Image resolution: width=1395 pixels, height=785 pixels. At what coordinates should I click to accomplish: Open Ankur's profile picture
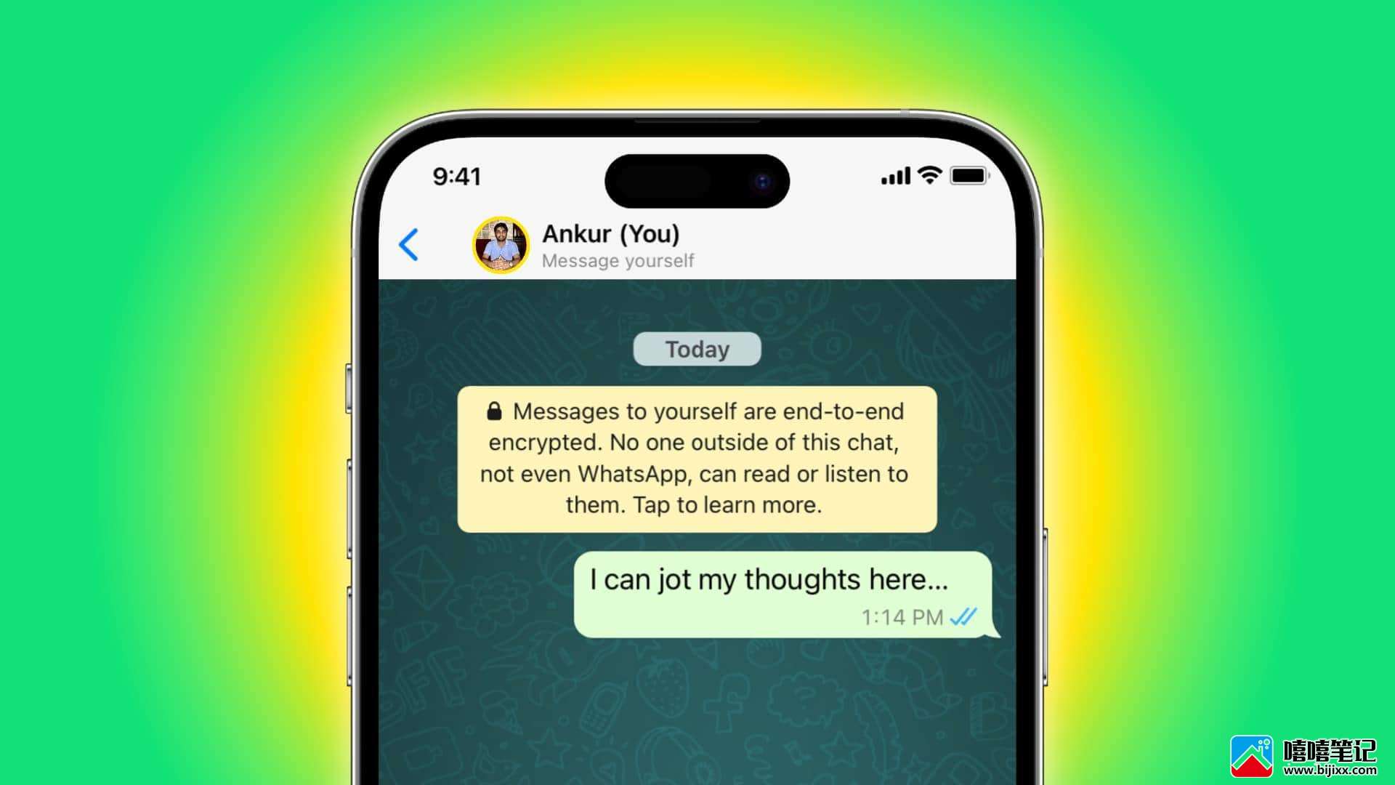point(499,243)
